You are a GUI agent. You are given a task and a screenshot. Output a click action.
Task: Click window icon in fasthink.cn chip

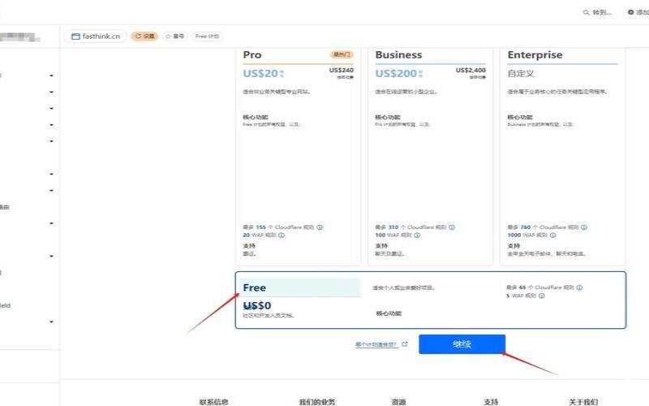click(75, 37)
